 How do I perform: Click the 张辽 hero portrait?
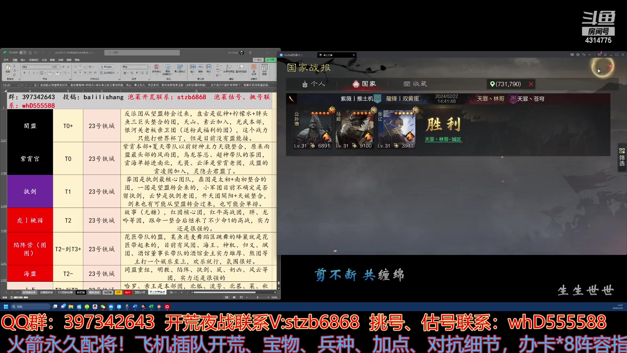click(x=396, y=130)
